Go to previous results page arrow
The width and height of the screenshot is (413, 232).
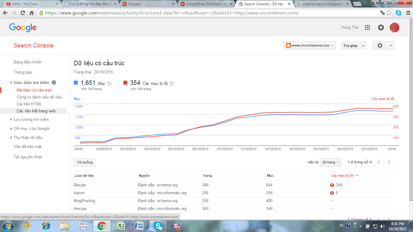(x=379, y=162)
